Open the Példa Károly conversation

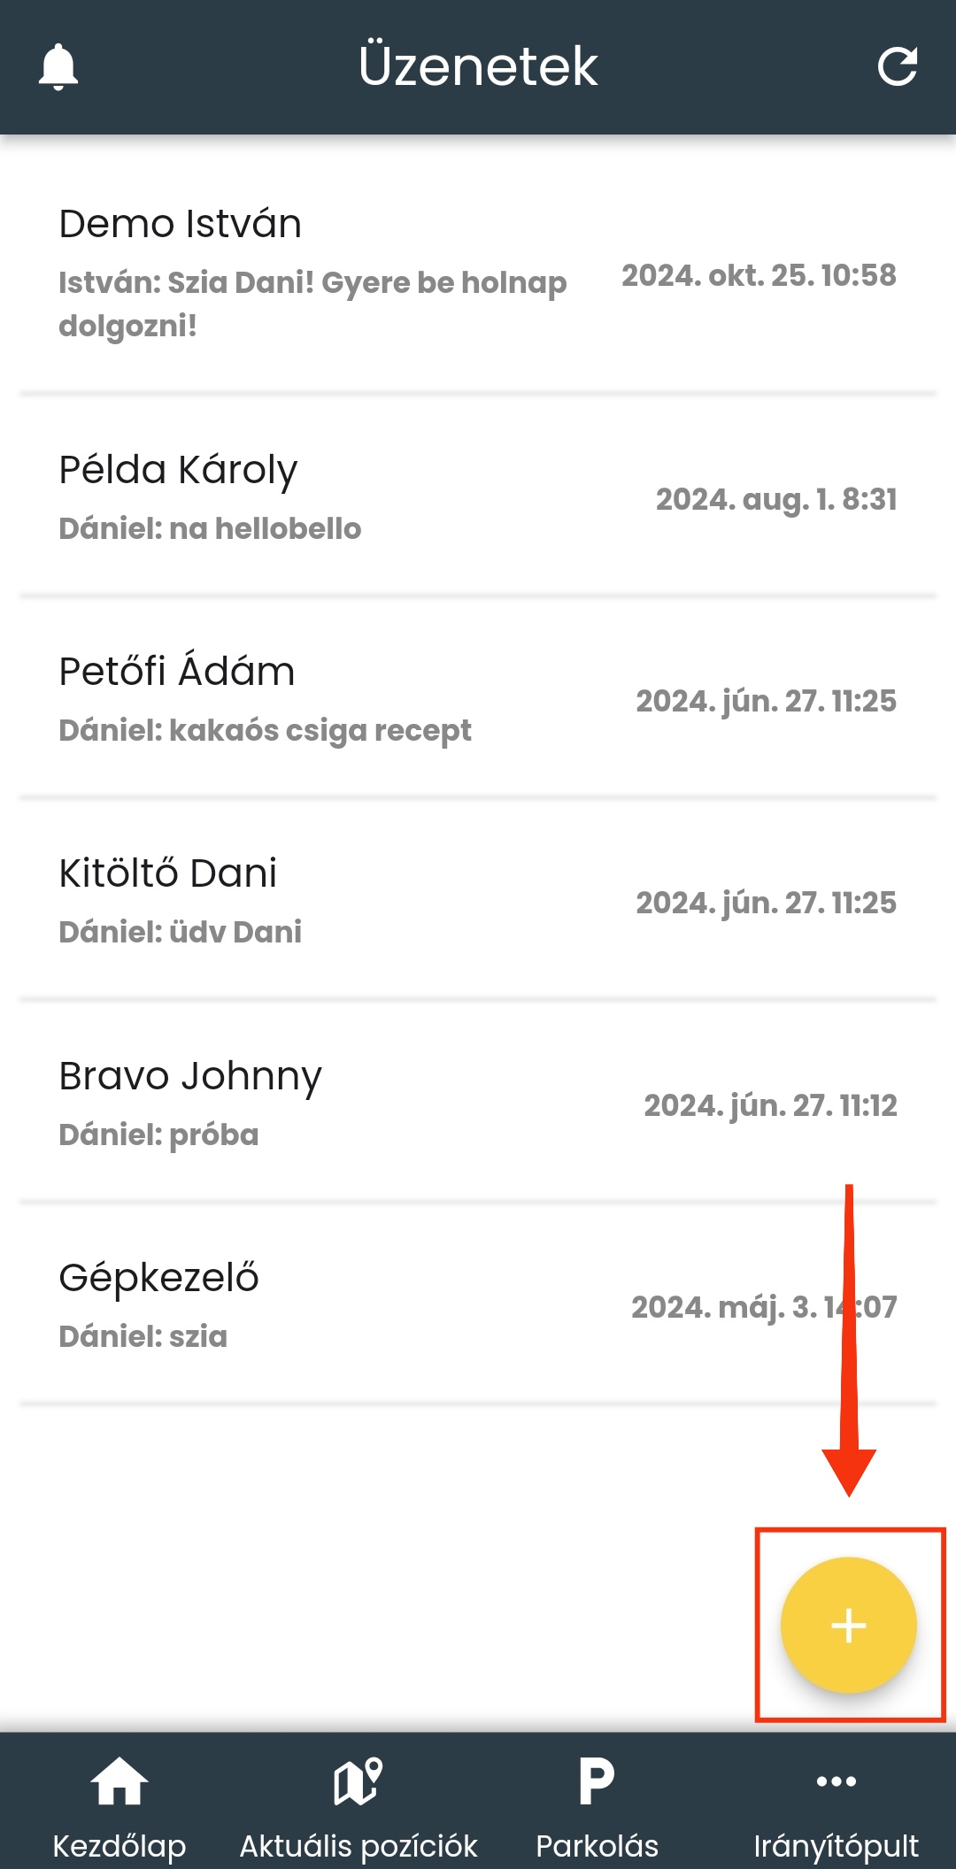178,470
